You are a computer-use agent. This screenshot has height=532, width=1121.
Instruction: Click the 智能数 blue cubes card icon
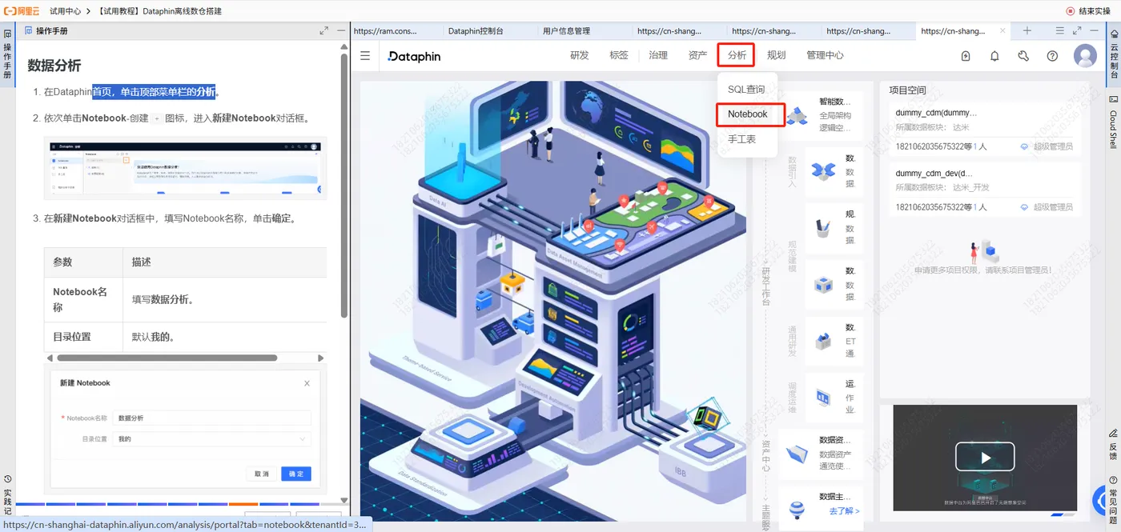(797, 116)
